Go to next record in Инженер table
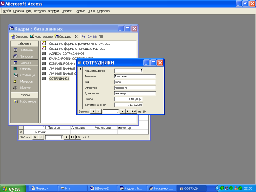 coord(66,137)
